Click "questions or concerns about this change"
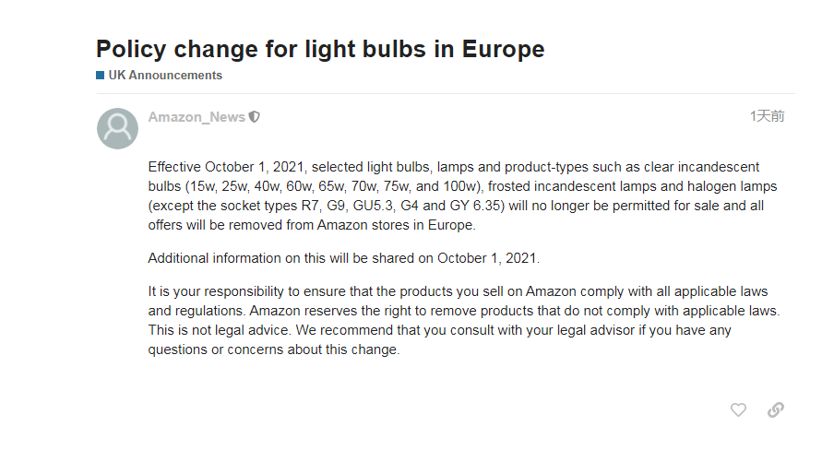 coord(273,349)
